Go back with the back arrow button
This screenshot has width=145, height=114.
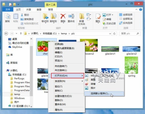click(x=6, y=34)
